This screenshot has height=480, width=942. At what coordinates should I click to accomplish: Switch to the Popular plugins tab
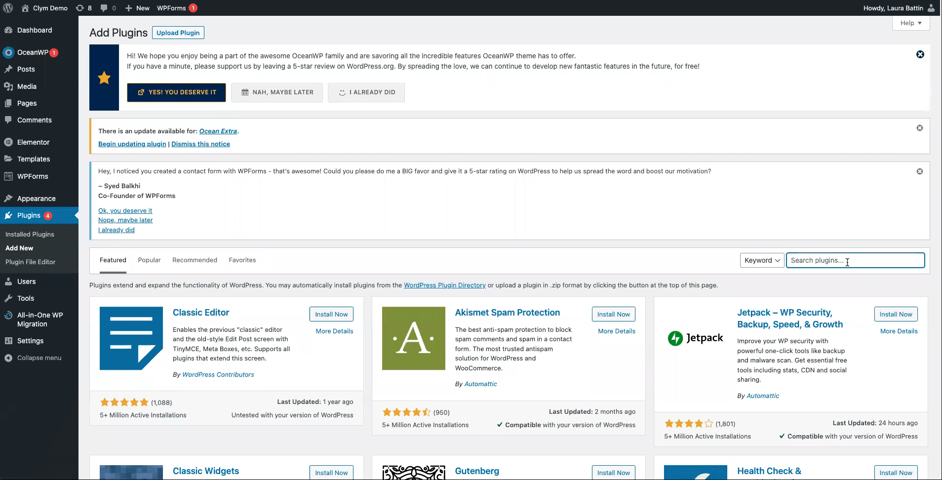(149, 260)
